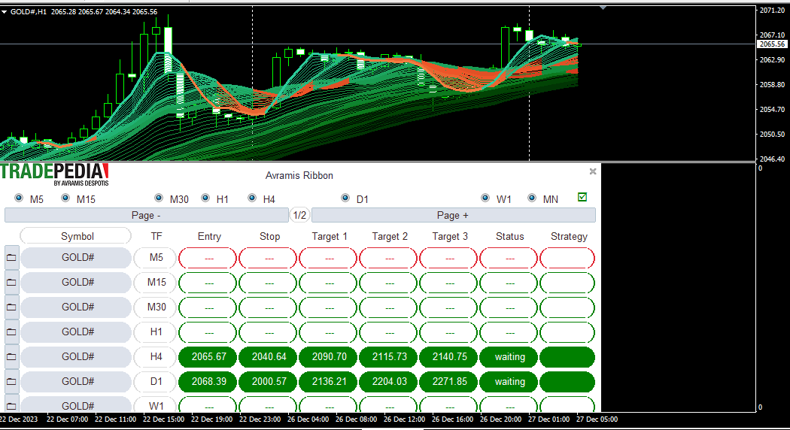This screenshot has width=790, height=430.
Task: Click the Status column header
Action: point(510,236)
